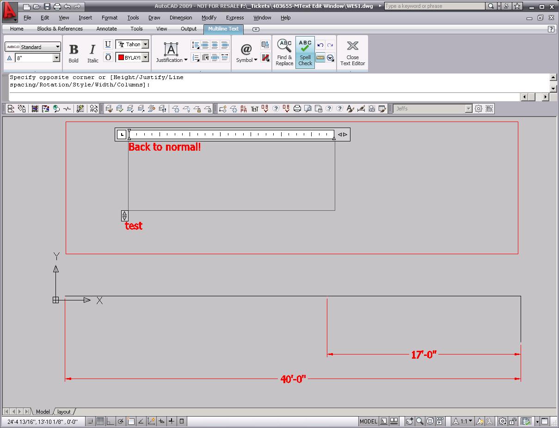559x428 pixels.
Task: Click the command line scroll-up arrow
Action: point(553,77)
